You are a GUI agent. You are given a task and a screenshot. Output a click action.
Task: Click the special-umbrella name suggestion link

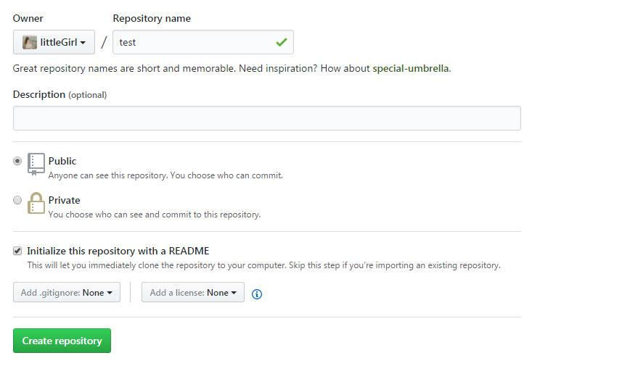(411, 69)
